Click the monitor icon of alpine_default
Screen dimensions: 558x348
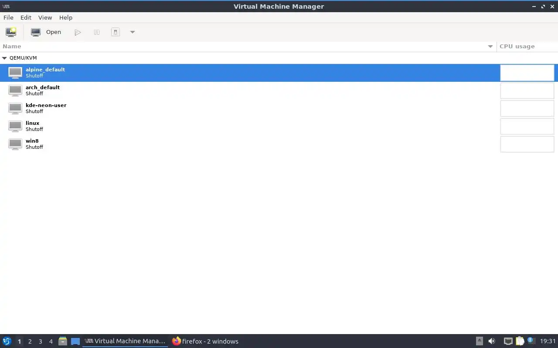15,73
